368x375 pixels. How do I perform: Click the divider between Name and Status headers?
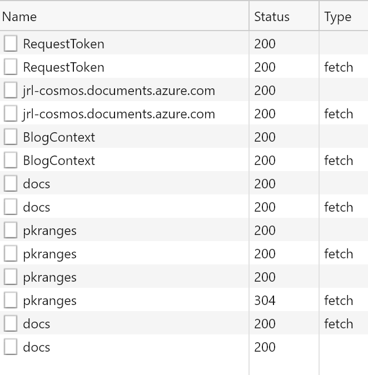pyautogui.click(x=249, y=17)
